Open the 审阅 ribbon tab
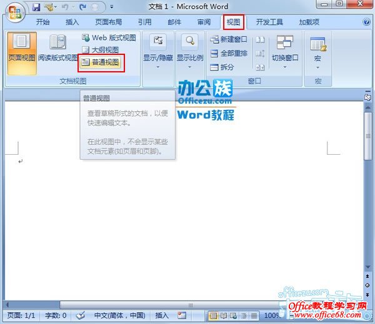 204,22
